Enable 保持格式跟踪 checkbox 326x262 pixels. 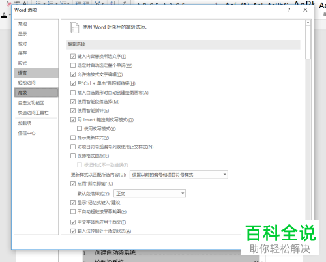click(73, 156)
